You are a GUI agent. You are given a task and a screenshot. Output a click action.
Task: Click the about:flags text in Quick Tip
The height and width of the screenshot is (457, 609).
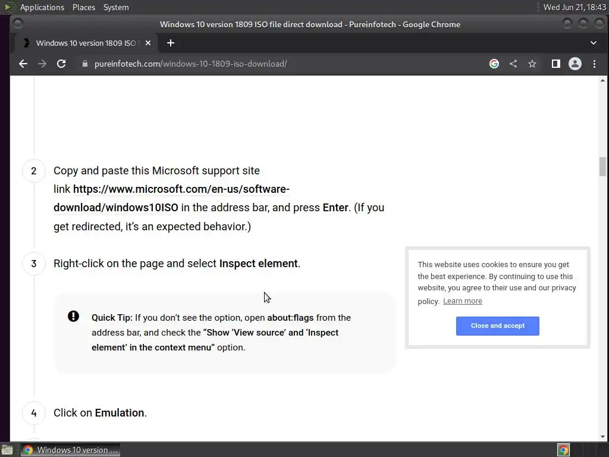[x=290, y=318]
